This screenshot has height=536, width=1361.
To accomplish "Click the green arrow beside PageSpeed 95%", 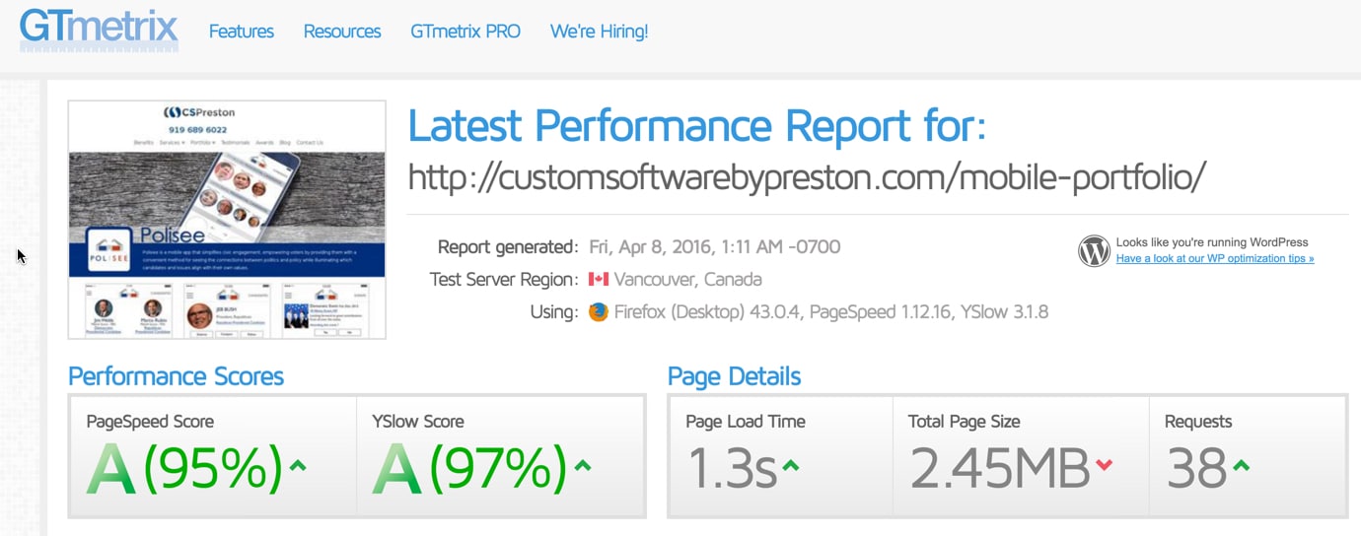I will coord(297,465).
